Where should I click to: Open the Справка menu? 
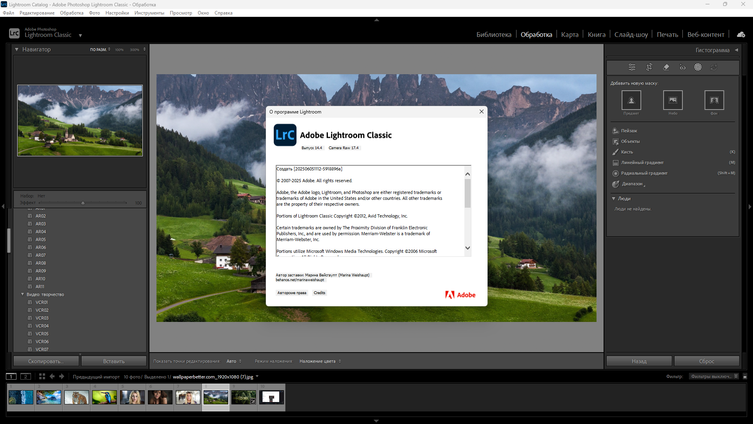[x=224, y=13]
